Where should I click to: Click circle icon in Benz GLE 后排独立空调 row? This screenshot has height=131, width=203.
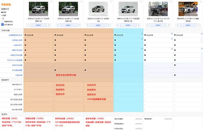[x=172, y=39]
